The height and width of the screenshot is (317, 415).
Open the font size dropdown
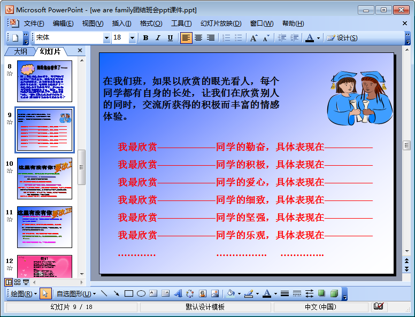pos(132,38)
